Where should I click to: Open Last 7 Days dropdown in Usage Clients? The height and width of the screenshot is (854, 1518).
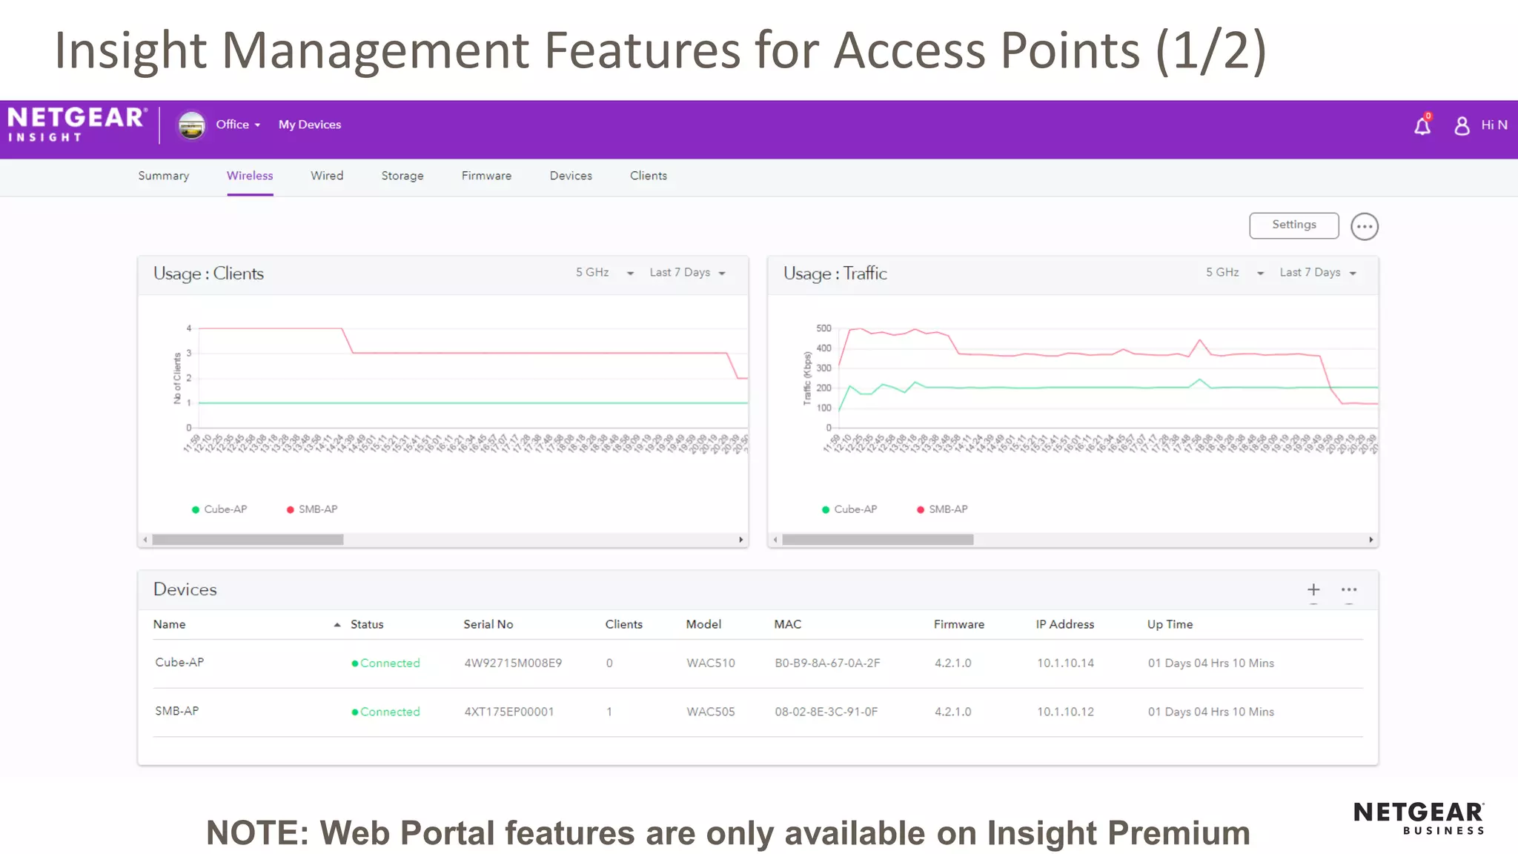[687, 273]
